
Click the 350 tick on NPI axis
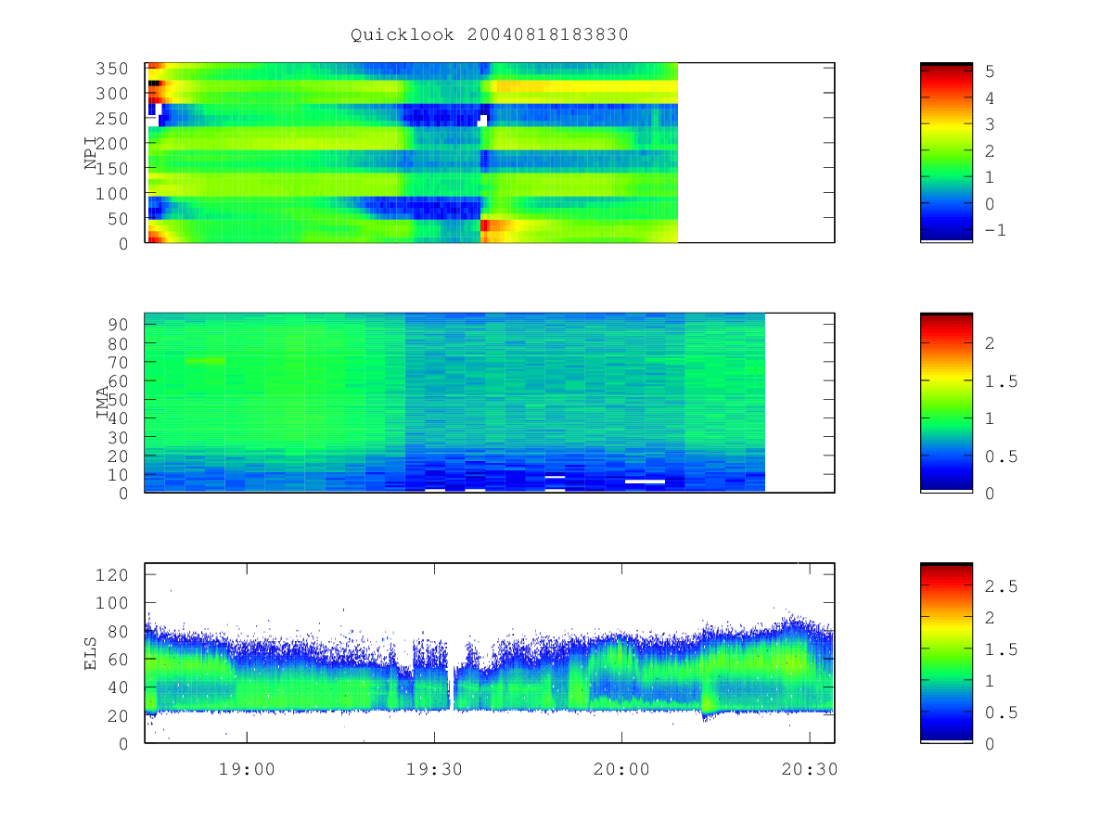114,69
